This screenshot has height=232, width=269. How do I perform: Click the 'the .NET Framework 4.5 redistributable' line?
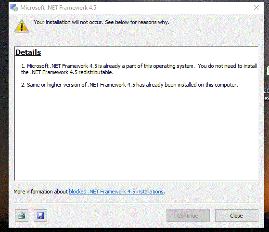67,72
